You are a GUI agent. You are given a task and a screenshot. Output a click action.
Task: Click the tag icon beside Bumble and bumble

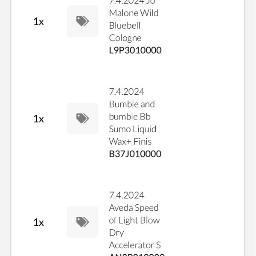pyautogui.click(x=82, y=118)
